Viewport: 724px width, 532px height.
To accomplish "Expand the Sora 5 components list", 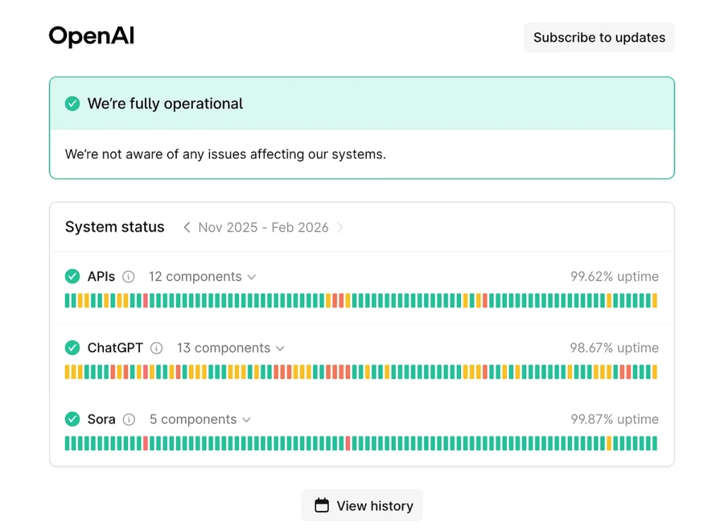I will click(200, 420).
